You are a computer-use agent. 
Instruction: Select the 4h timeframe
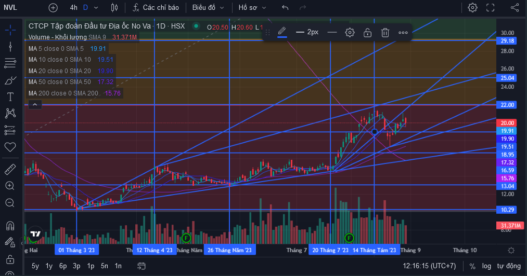pyautogui.click(x=73, y=8)
